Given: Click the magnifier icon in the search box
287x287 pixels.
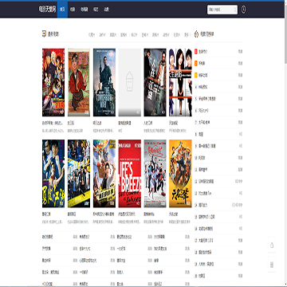Looking at the screenshot, I should coord(234,10).
